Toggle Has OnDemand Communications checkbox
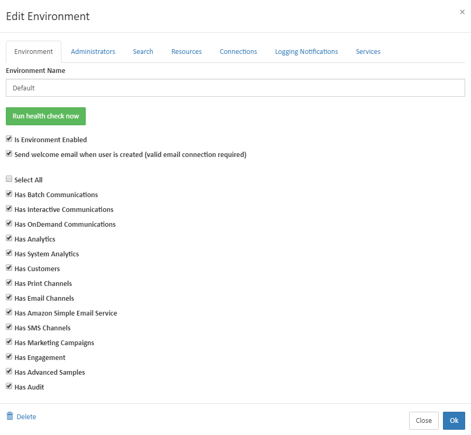This screenshot has width=471, height=435. pyautogui.click(x=9, y=223)
